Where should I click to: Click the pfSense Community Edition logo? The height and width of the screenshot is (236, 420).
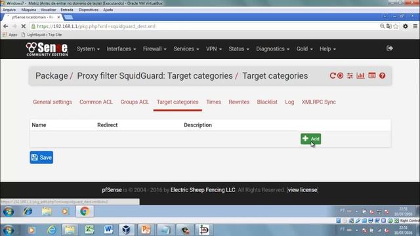47,49
